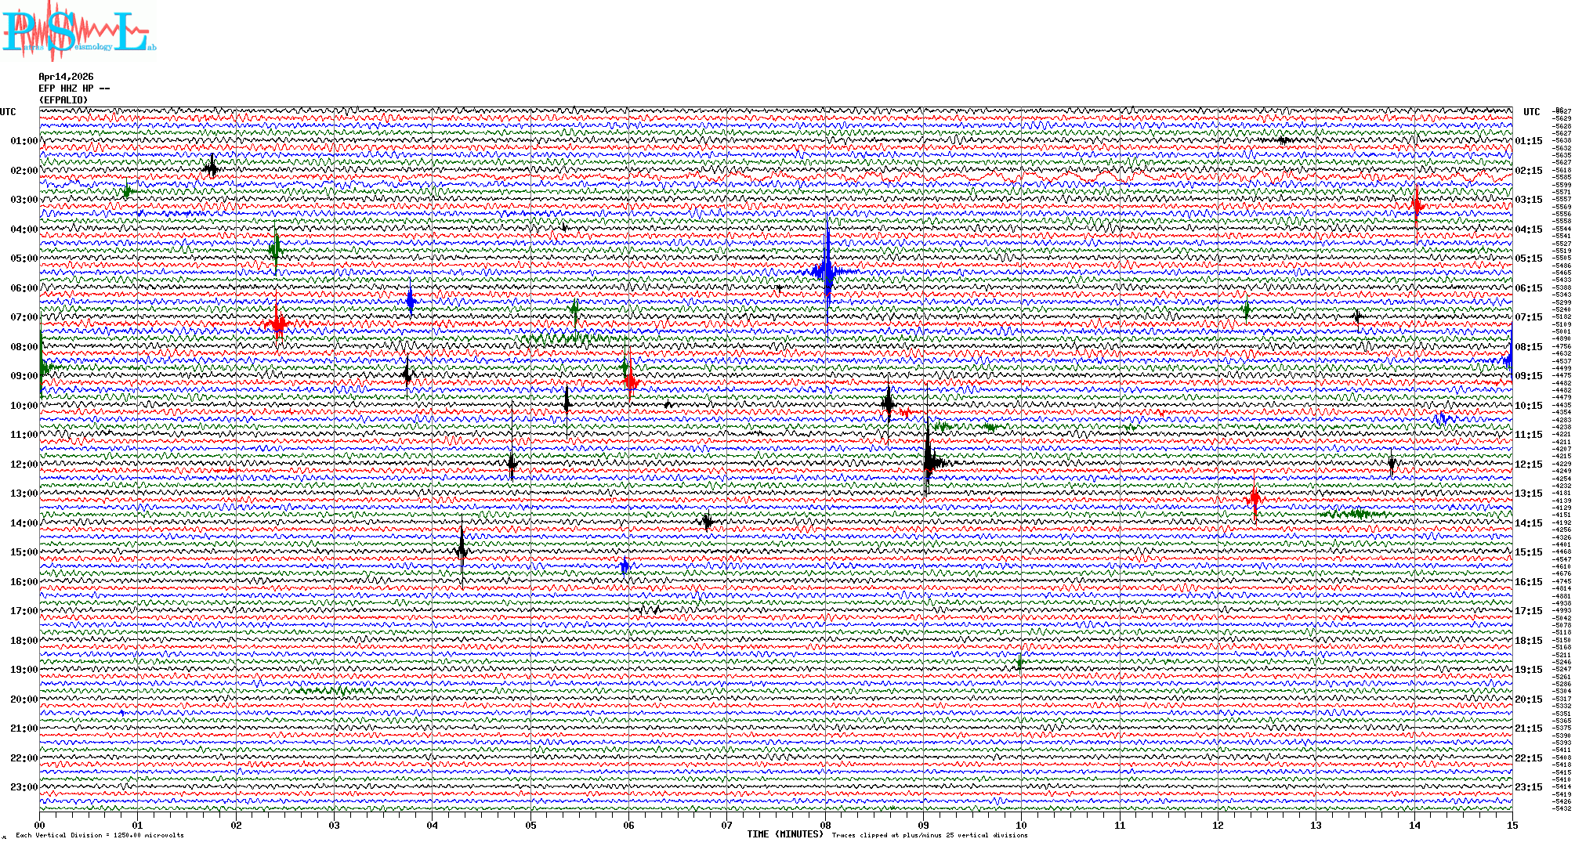
Task: Click the traces clipped footnote text
Action: point(929,835)
